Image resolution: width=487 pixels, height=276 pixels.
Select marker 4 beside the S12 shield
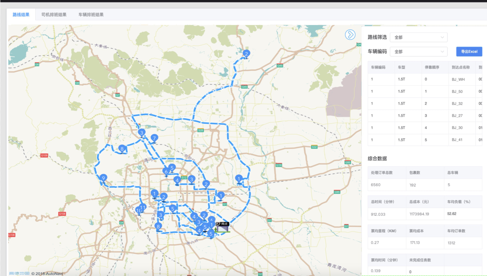click(x=177, y=181)
